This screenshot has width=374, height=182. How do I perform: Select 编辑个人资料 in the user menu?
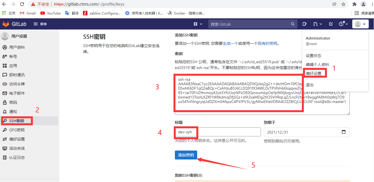tap(317, 65)
